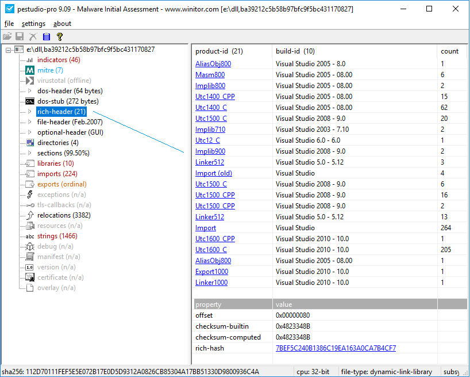Screen dimensions: 470x377
Task: Open the rich-hash value link
Action: pos(336,348)
